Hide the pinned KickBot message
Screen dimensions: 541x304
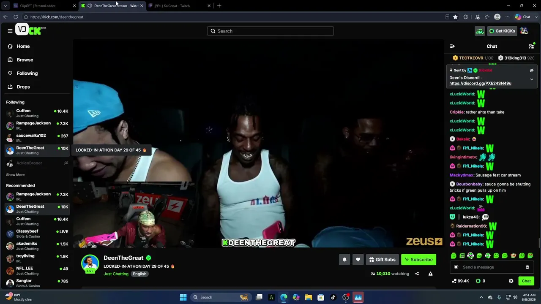pyautogui.click(x=532, y=70)
